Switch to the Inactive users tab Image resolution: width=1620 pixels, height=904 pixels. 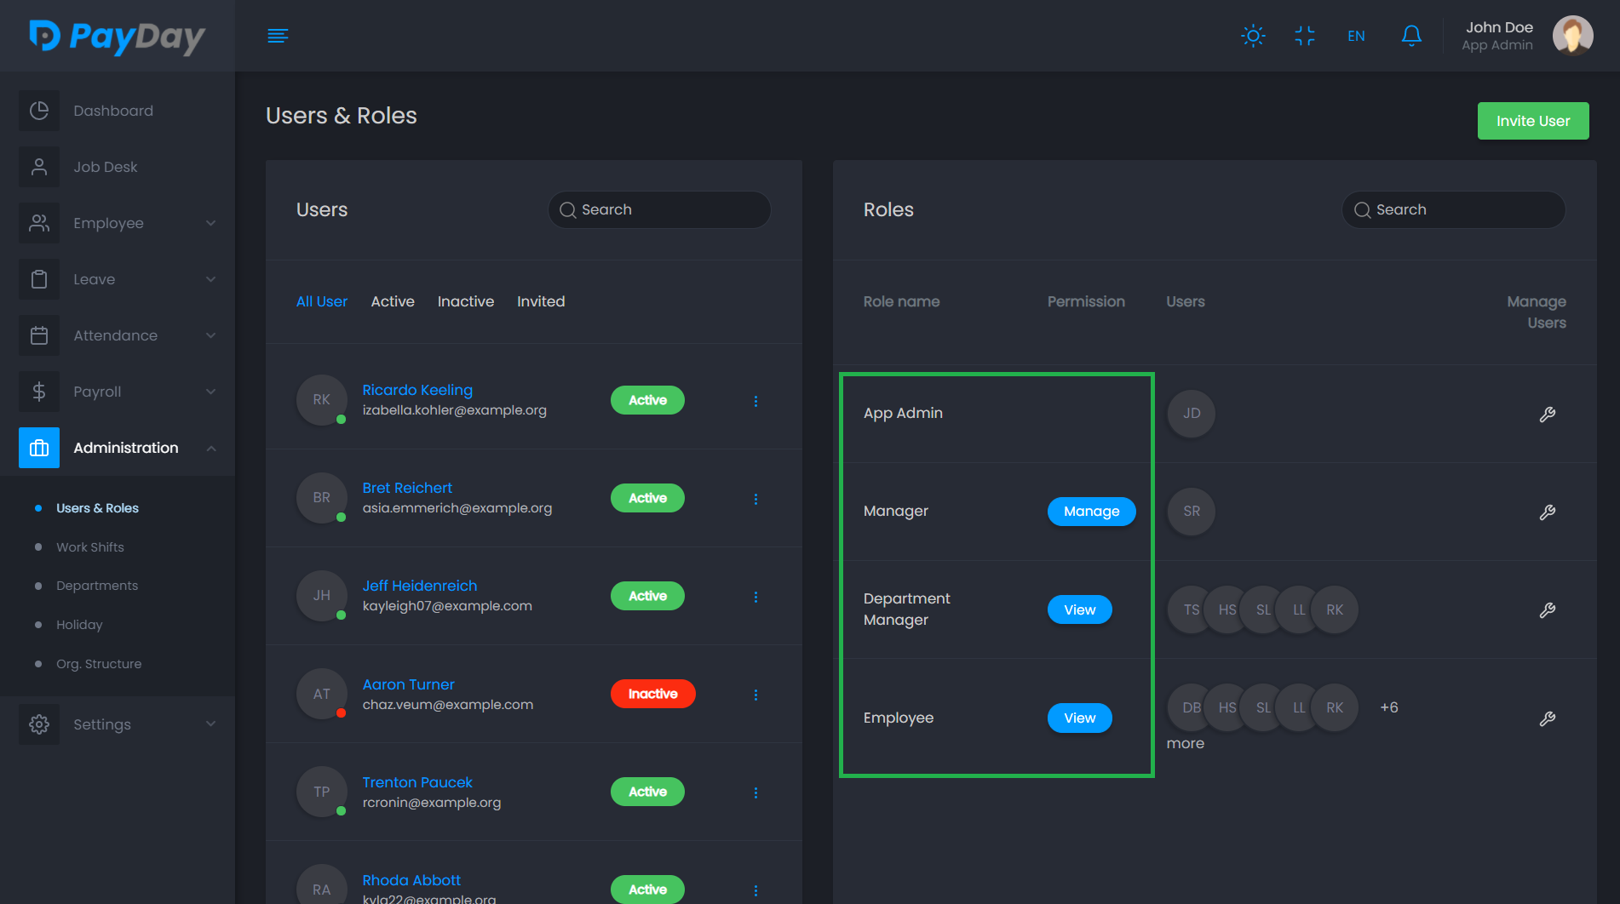465,301
